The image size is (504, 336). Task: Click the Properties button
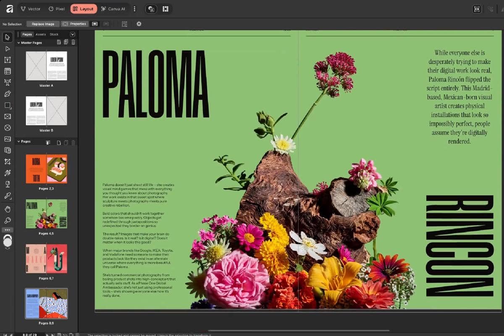click(x=75, y=24)
